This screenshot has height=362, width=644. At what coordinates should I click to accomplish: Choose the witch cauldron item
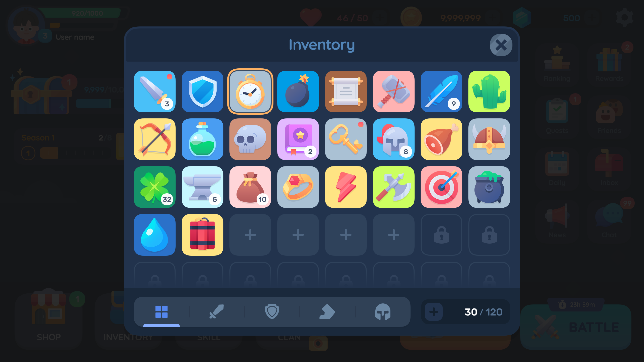(489, 187)
